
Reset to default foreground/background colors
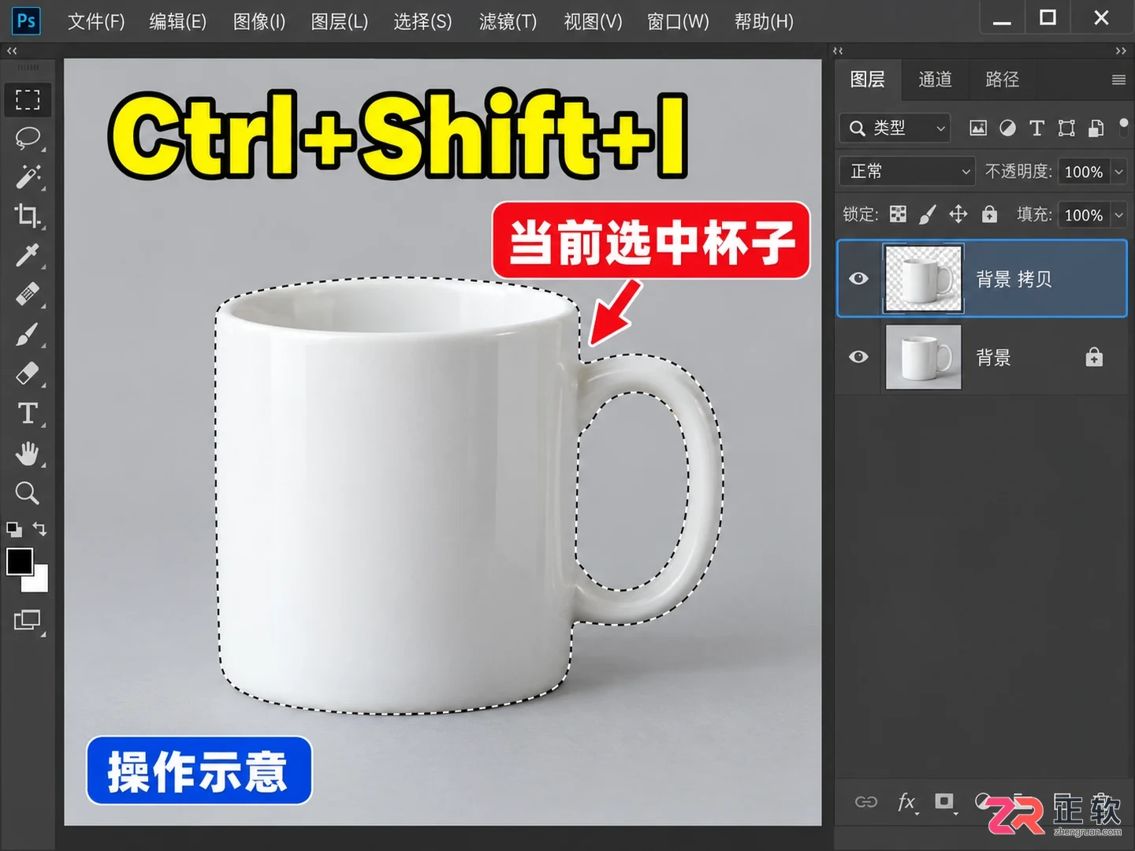[14, 530]
